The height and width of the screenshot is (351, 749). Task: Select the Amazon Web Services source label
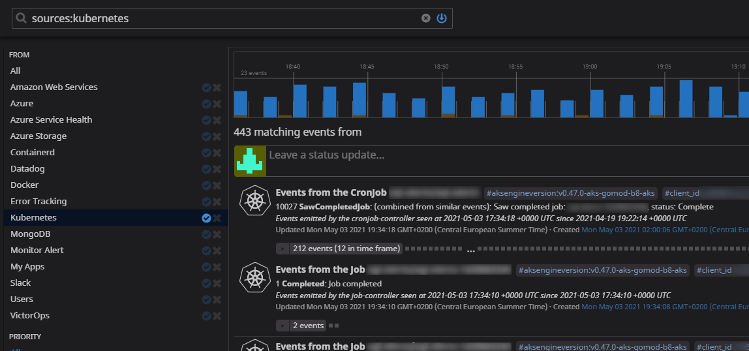click(54, 87)
